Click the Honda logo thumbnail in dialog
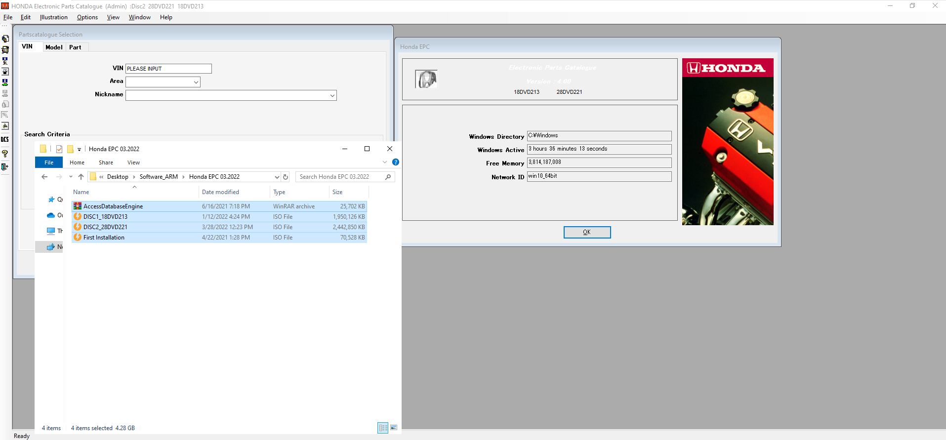Viewport: 946px width, 440px height. [x=426, y=79]
